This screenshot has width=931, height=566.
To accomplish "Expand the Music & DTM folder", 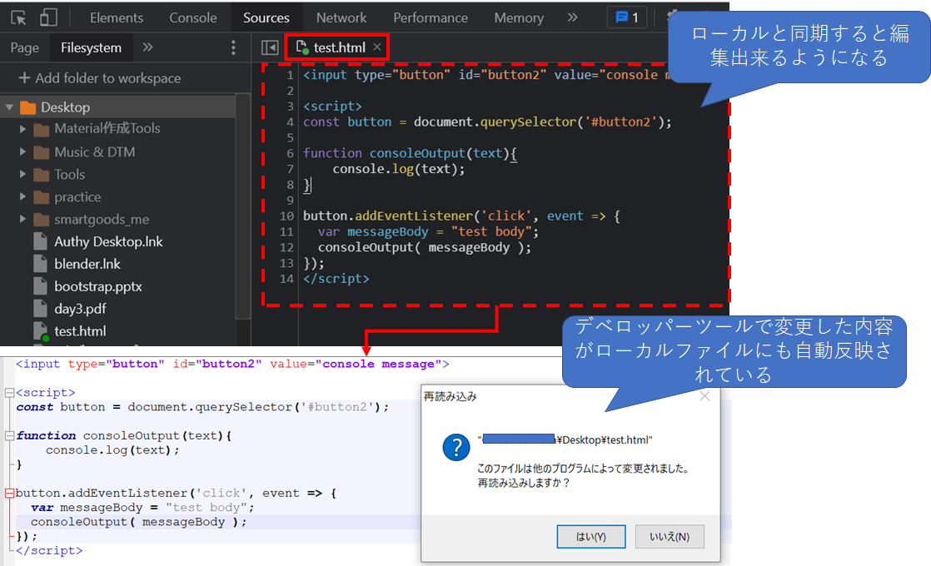I will [x=23, y=152].
